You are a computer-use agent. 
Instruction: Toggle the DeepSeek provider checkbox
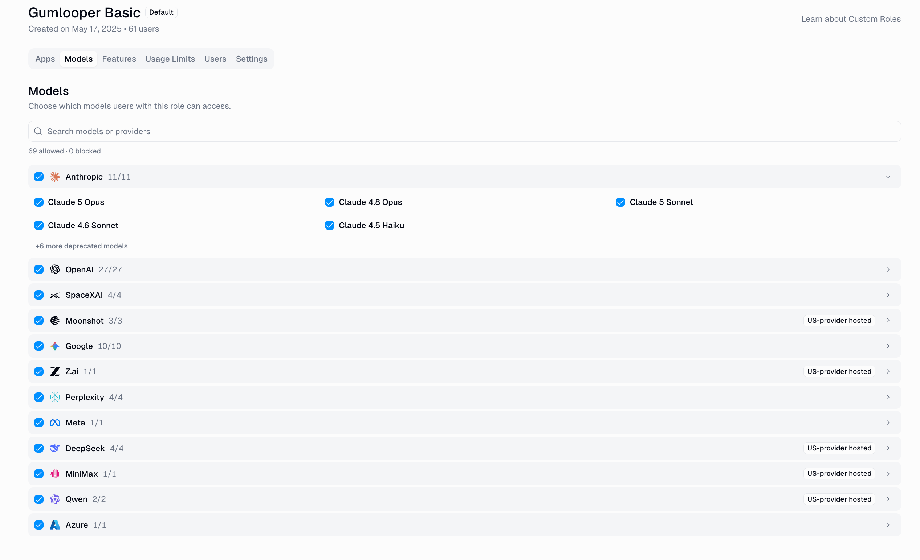[x=39, y=448]
